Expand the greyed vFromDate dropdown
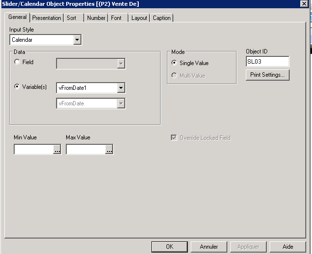Image resolution: width=312 pixels, height=254 pixels. 121,103
